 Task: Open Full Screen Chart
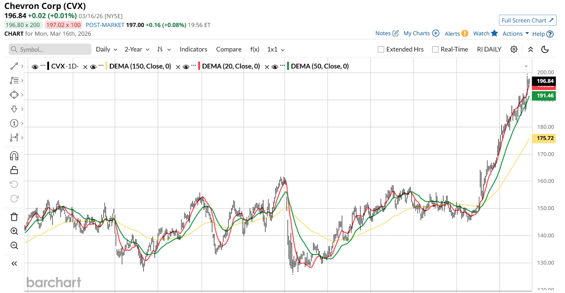pos(528,20)
